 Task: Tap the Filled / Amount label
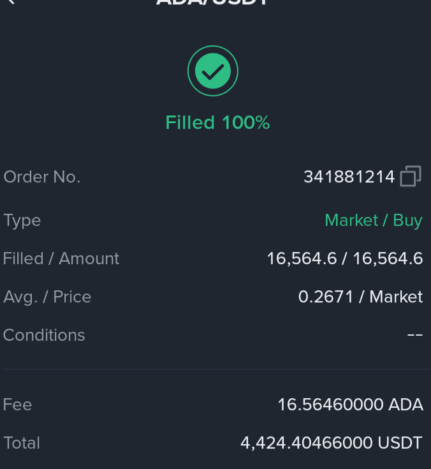click(x=61, y=258)
